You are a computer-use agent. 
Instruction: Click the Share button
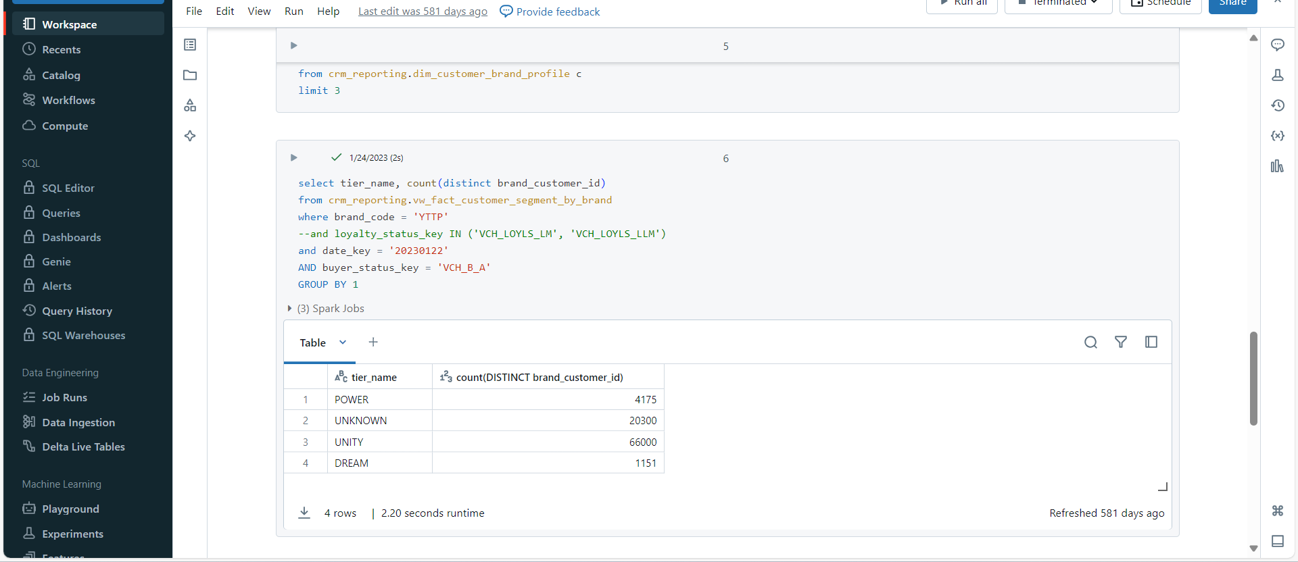point(1232,4)
